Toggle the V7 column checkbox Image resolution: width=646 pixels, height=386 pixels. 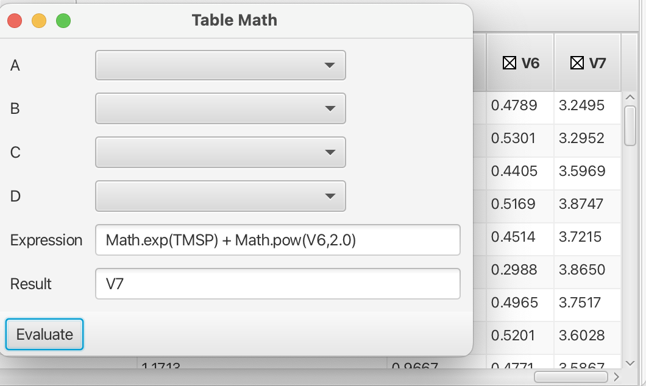tap(576, 63)
